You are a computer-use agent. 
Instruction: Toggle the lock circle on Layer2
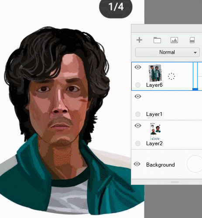coord(138,143)
